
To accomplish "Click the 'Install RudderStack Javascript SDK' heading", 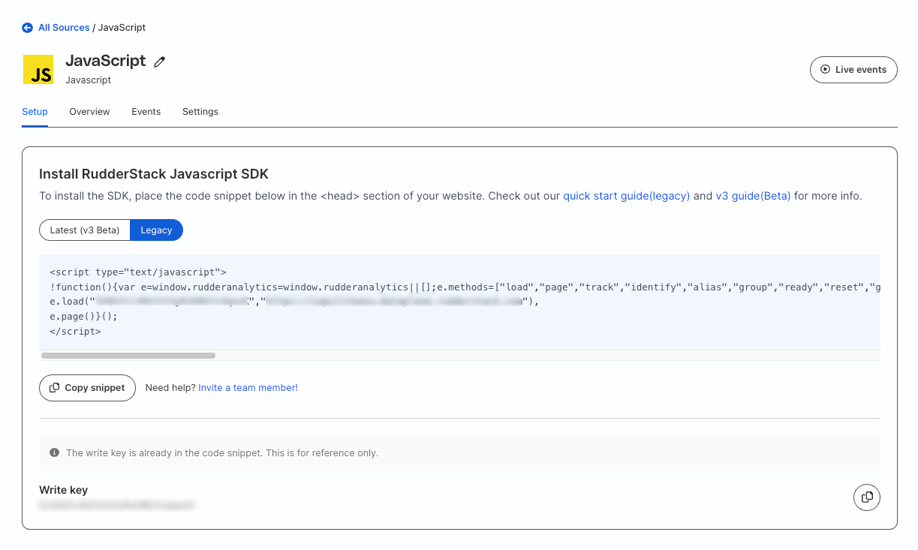I will click(154, 174).
